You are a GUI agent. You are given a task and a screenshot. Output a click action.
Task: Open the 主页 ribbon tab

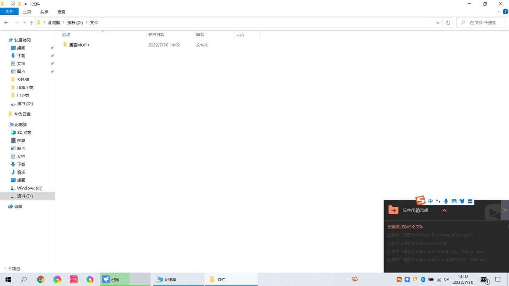pos(27,12)
